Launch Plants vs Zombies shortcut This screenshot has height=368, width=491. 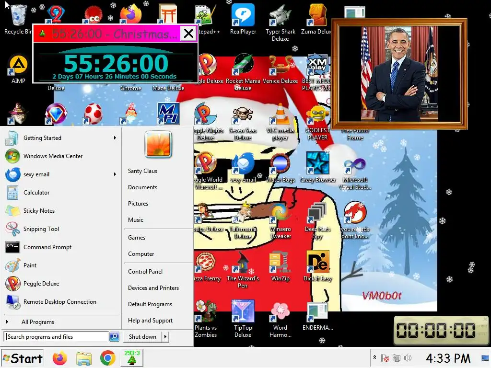[x=206, y=319]
